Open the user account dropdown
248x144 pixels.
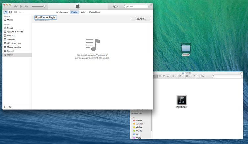pyautogui.click(x=115, y=6)
